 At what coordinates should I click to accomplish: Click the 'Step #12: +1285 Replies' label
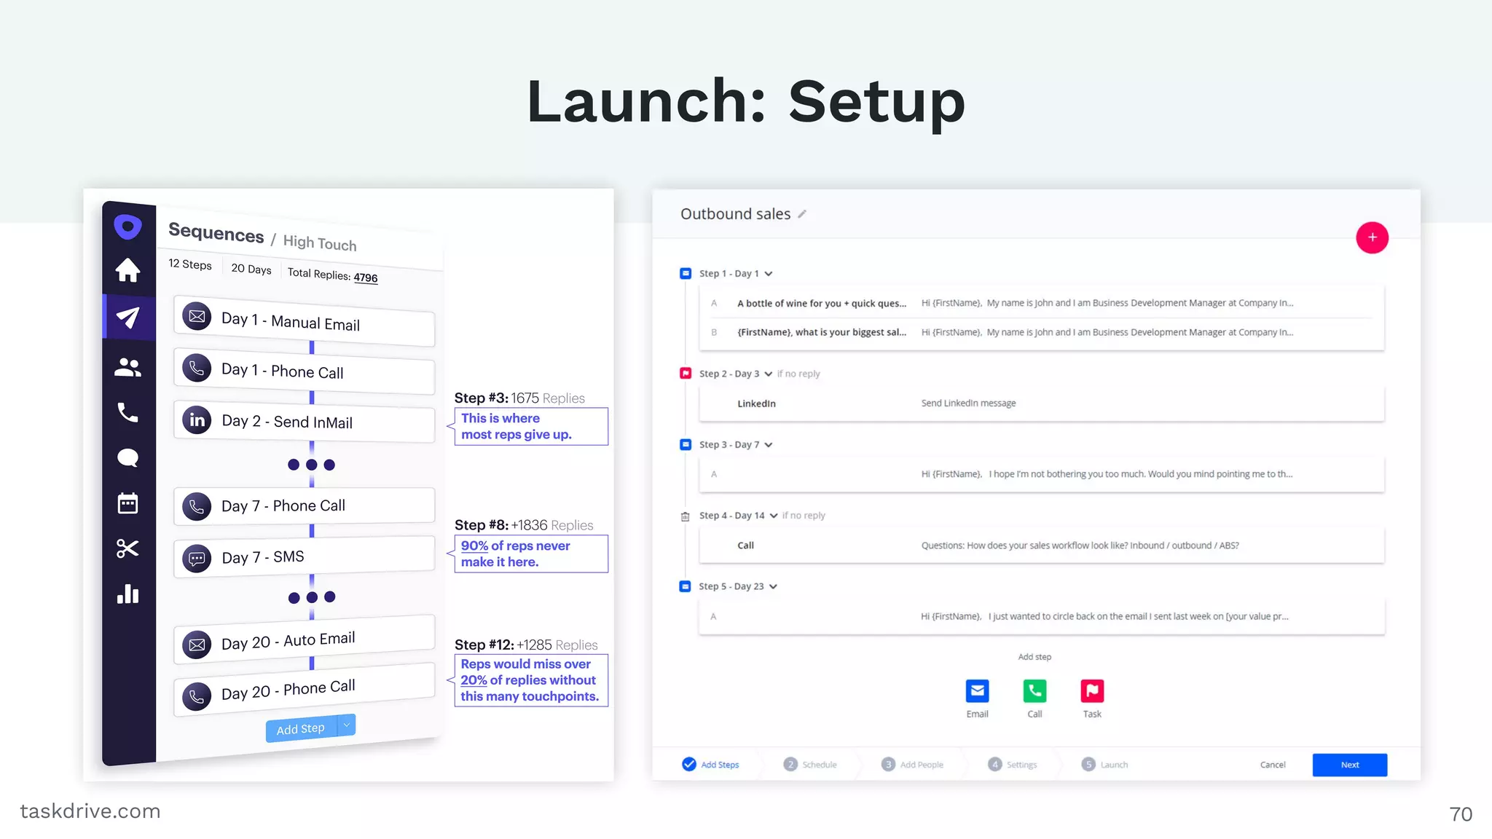point(526,645)
